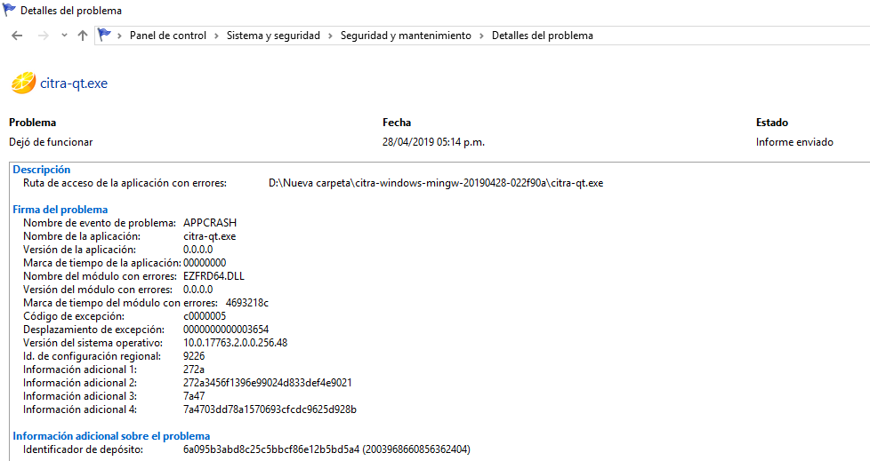Click the Problema column header
This screenshot has width=870, height=461.
pos(32,123)
